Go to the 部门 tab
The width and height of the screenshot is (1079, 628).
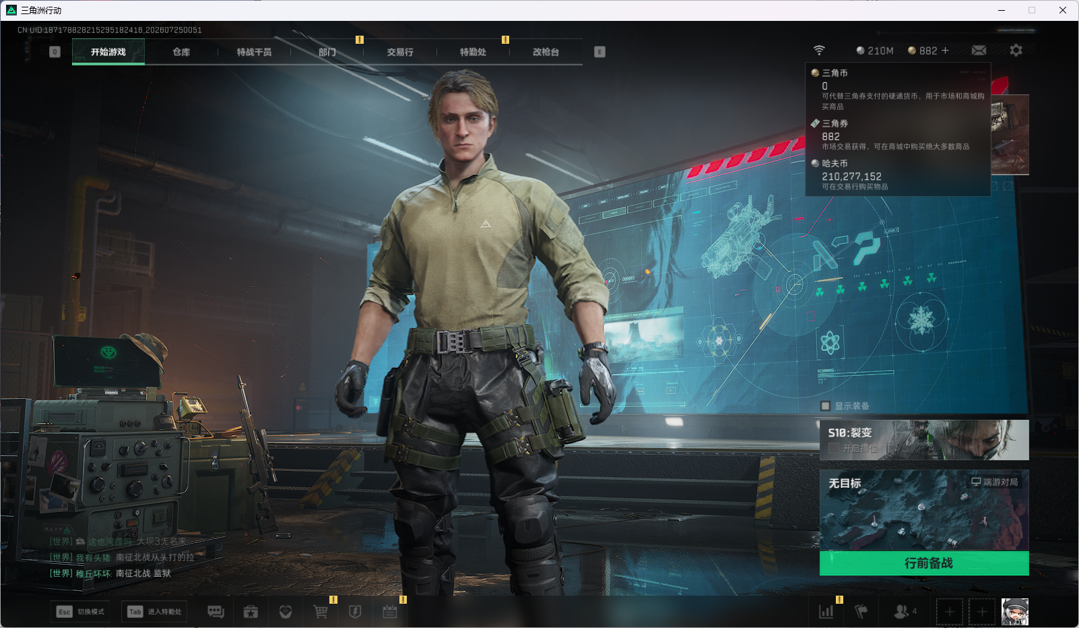327,52
